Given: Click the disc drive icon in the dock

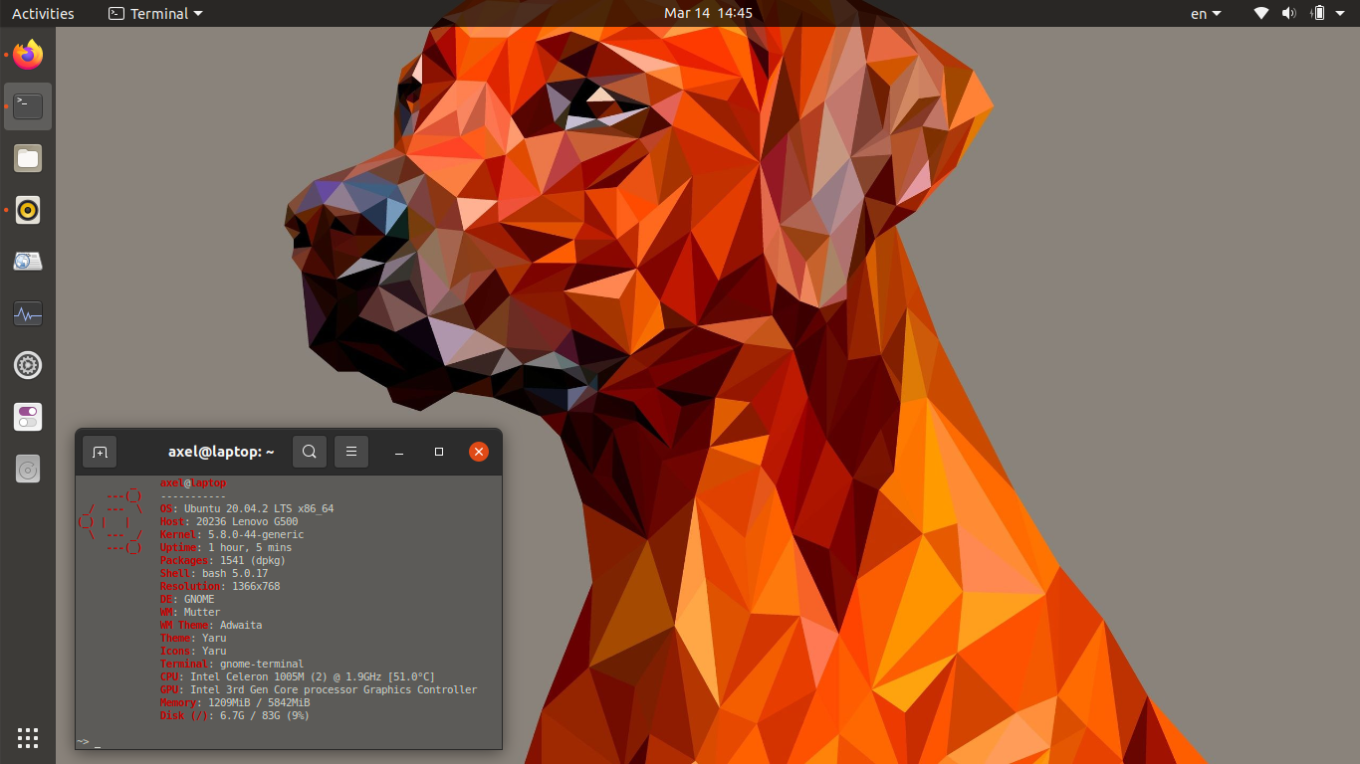Looking at the screenshot, I should click(28, 469).
